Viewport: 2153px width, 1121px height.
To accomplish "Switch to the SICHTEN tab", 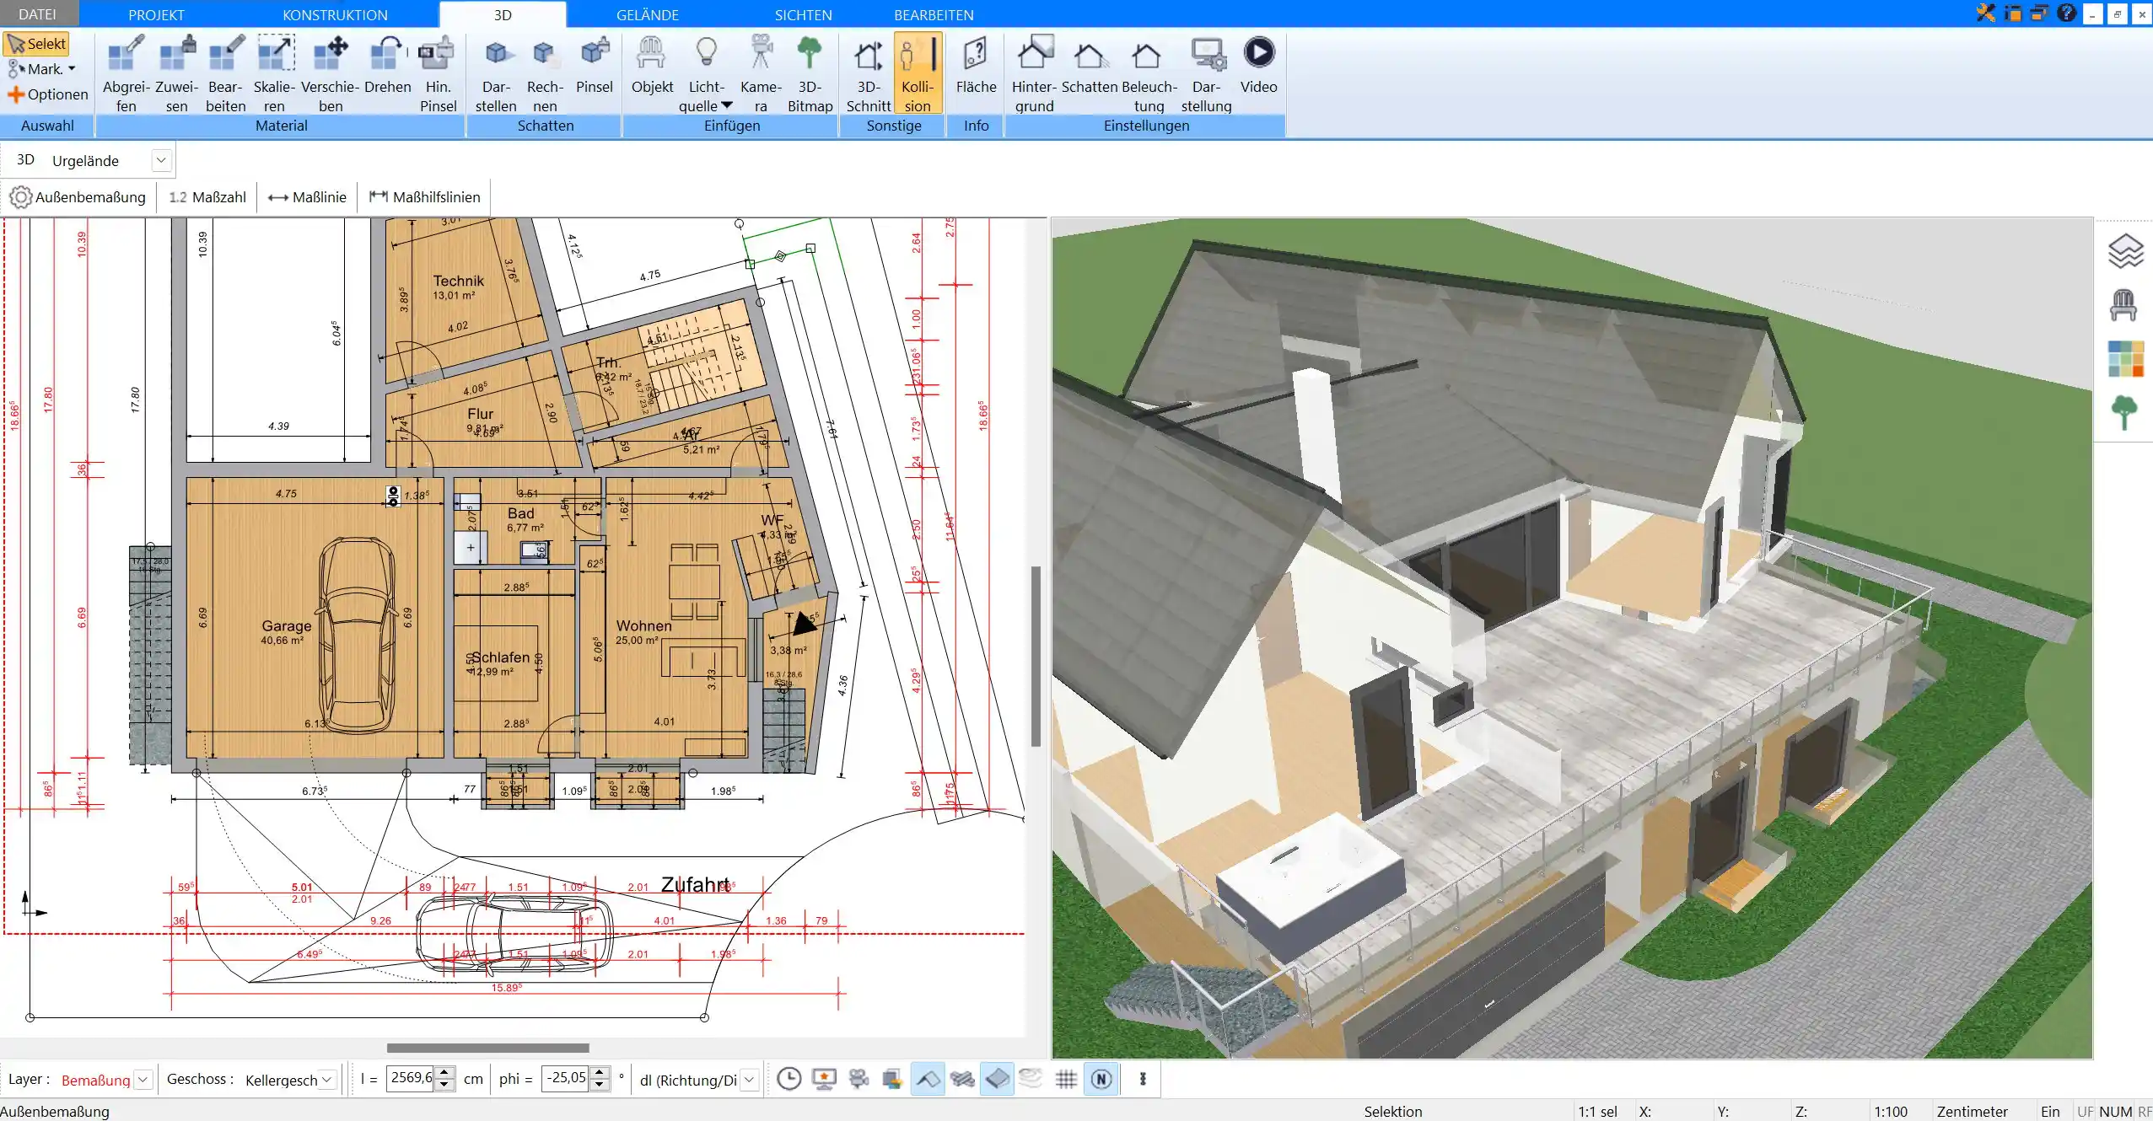I will pos(803,14).
